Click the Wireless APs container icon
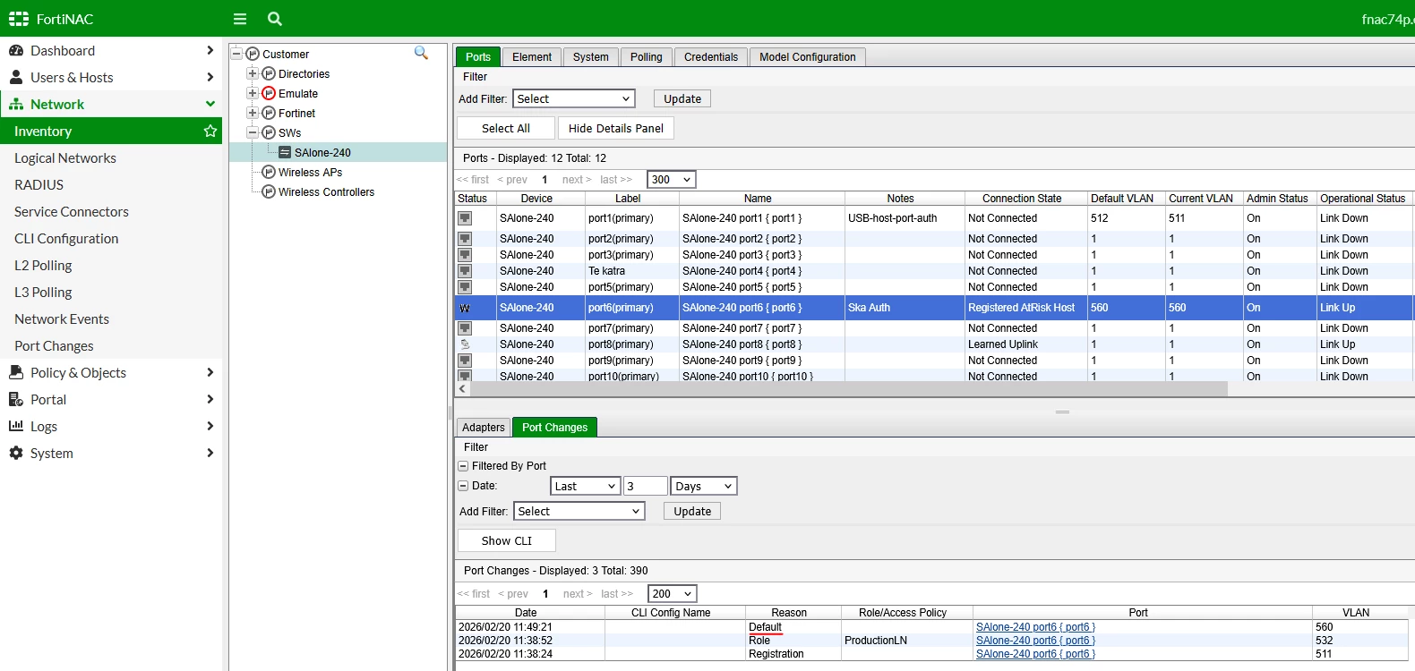The width and height of the screenshot is (1415, 671). (269, 173)
